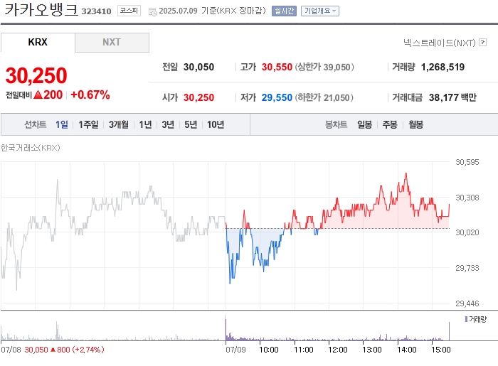Image resolution: width=498 pixels, height=366 pixels.
Task: Click the 선차트 label
Action: point(36,124)
